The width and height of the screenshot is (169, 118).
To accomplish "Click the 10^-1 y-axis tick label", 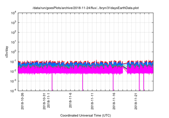I will (x=13, y=62).
